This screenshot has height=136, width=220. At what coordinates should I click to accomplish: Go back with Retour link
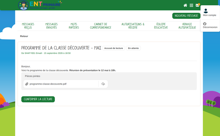[x=24, y=36]
